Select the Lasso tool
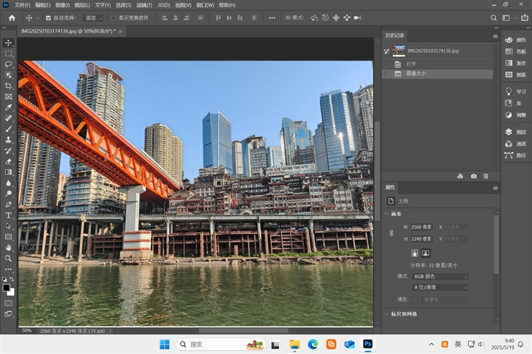The height and width of the screenshot is (354, 532). 9,64
